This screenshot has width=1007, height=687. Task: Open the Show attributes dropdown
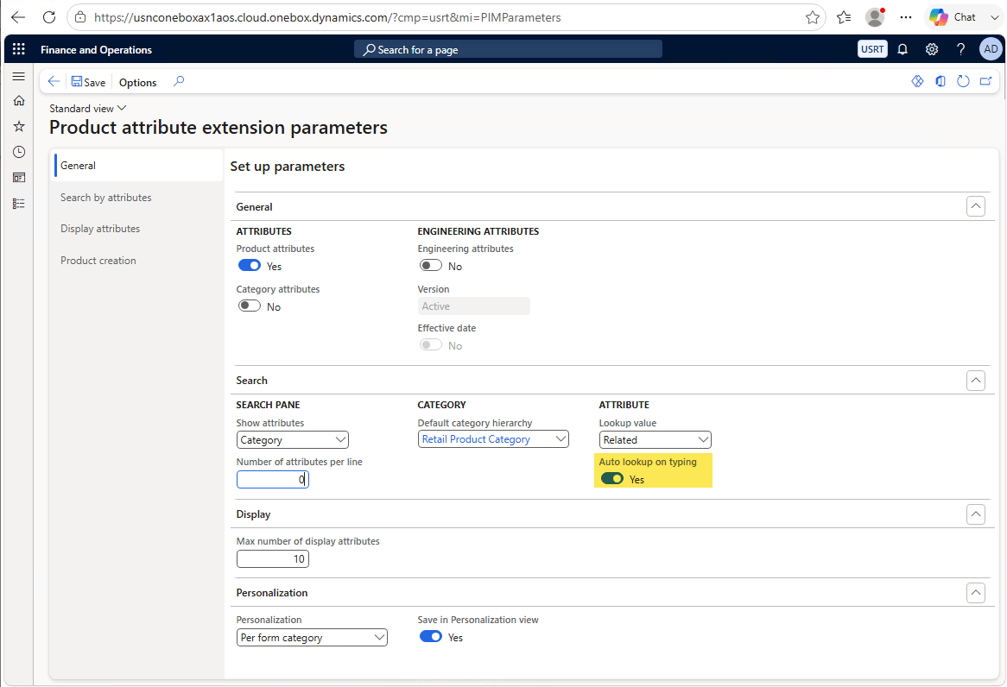point(292,440)
